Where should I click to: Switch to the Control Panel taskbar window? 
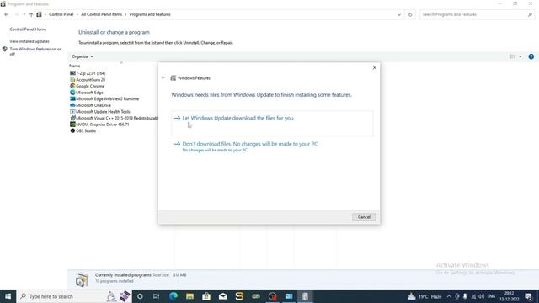(x=289, y=296)
